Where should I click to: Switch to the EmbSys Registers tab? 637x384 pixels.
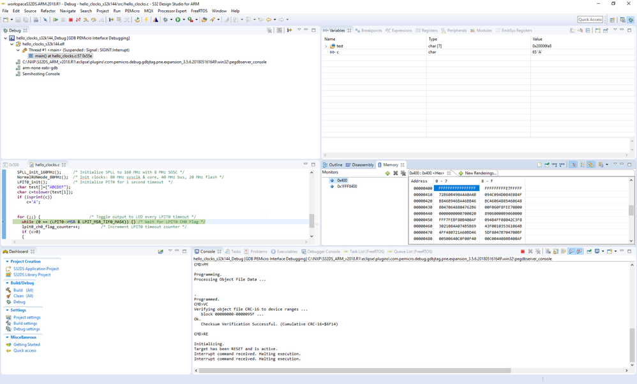pyautogui.click(x=514, y=31)
